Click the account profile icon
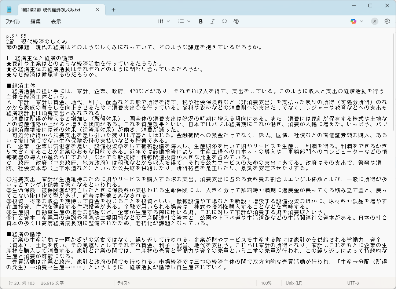The width and height of the screenshot is (396, 289). click(374, 21)
